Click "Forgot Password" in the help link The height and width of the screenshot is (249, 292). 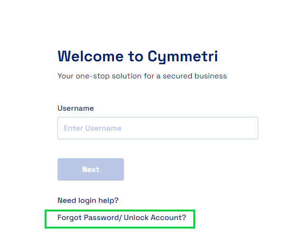88,218
